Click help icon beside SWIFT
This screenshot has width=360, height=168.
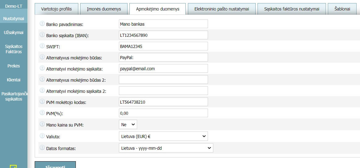click(x=42, y=46)
